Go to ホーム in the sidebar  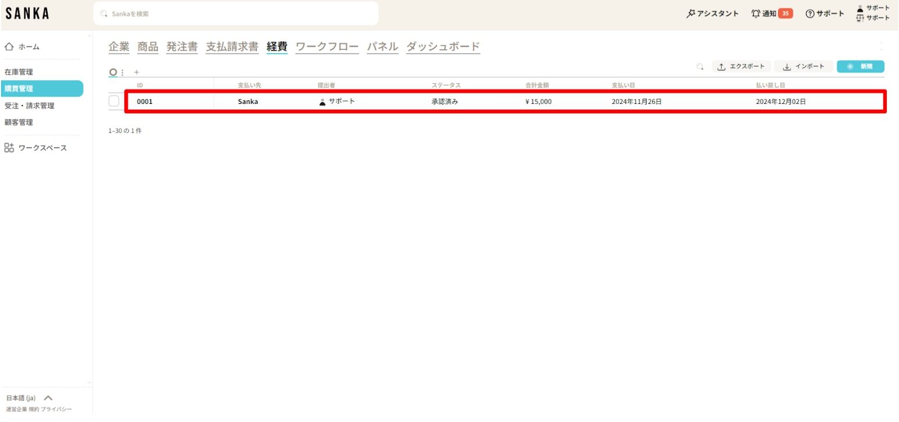22,47
